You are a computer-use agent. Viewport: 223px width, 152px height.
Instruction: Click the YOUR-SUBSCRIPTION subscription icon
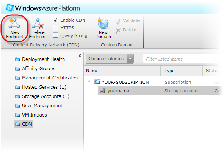[97, 82]
